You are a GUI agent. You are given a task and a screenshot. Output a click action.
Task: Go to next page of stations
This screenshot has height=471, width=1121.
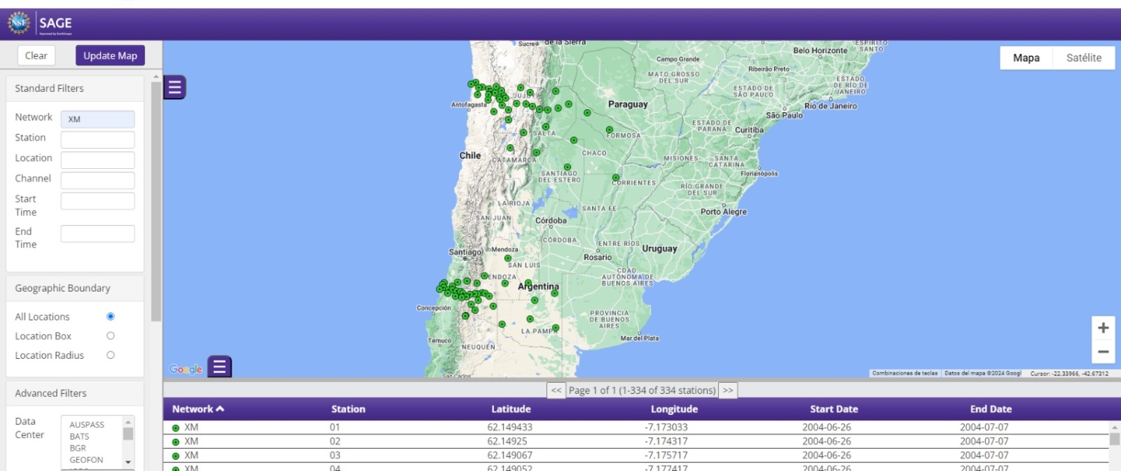pyautogui.click(x=728, y=390)
